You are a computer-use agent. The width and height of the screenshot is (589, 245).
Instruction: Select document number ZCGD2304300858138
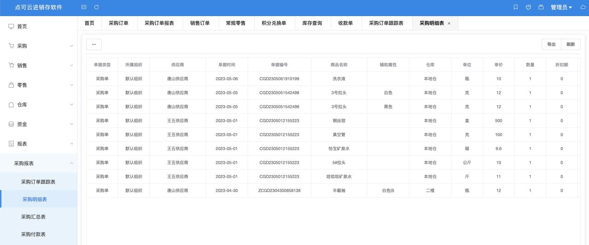[x=279, y=190]
